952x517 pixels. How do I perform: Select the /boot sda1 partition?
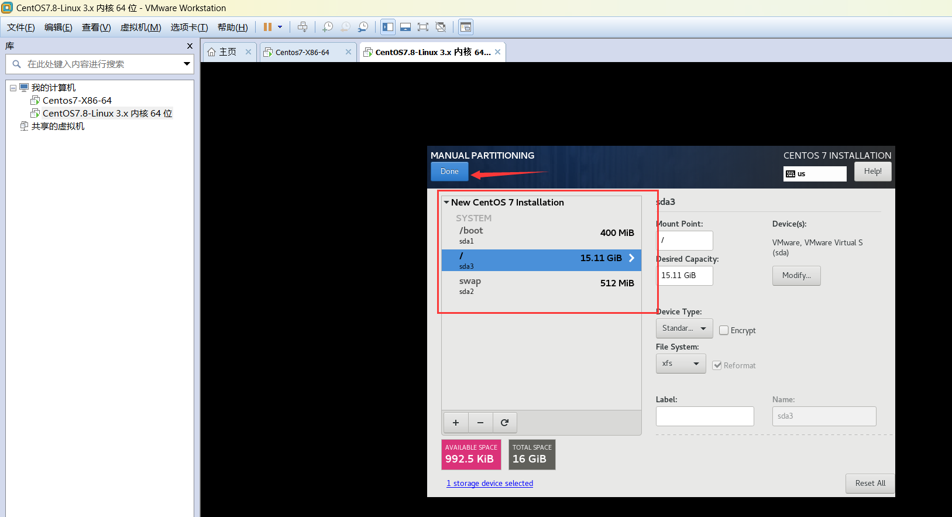[x=541, y=235]
